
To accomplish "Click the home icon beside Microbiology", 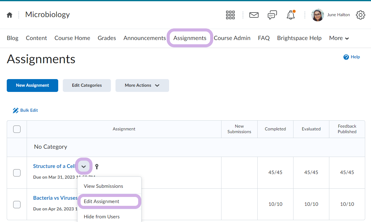I will [x=9, y=15].
